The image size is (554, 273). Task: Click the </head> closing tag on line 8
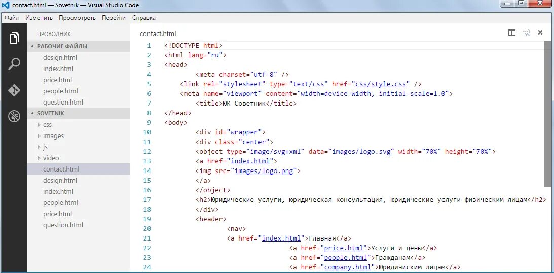178,113
